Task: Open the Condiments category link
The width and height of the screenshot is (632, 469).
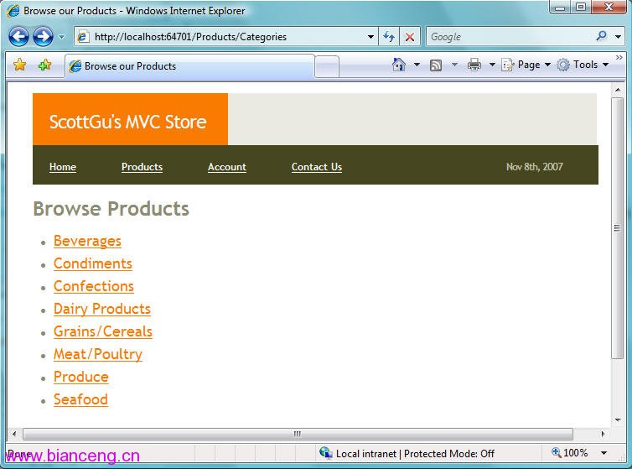Action: (x=93, y=263)
